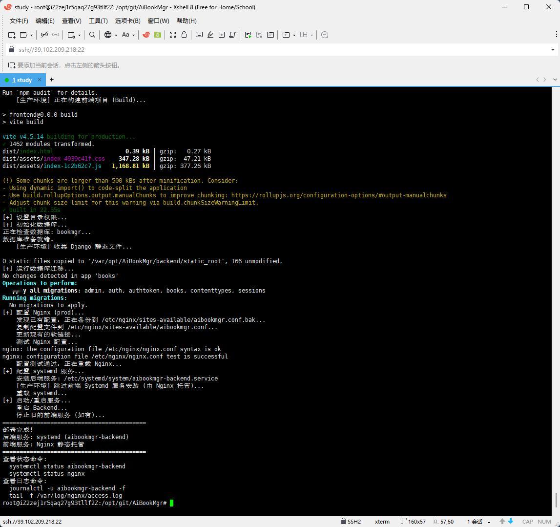Open the 查看(V) menu
The width and height of the screenshot is (560, 527).
[x=71, y=21]
